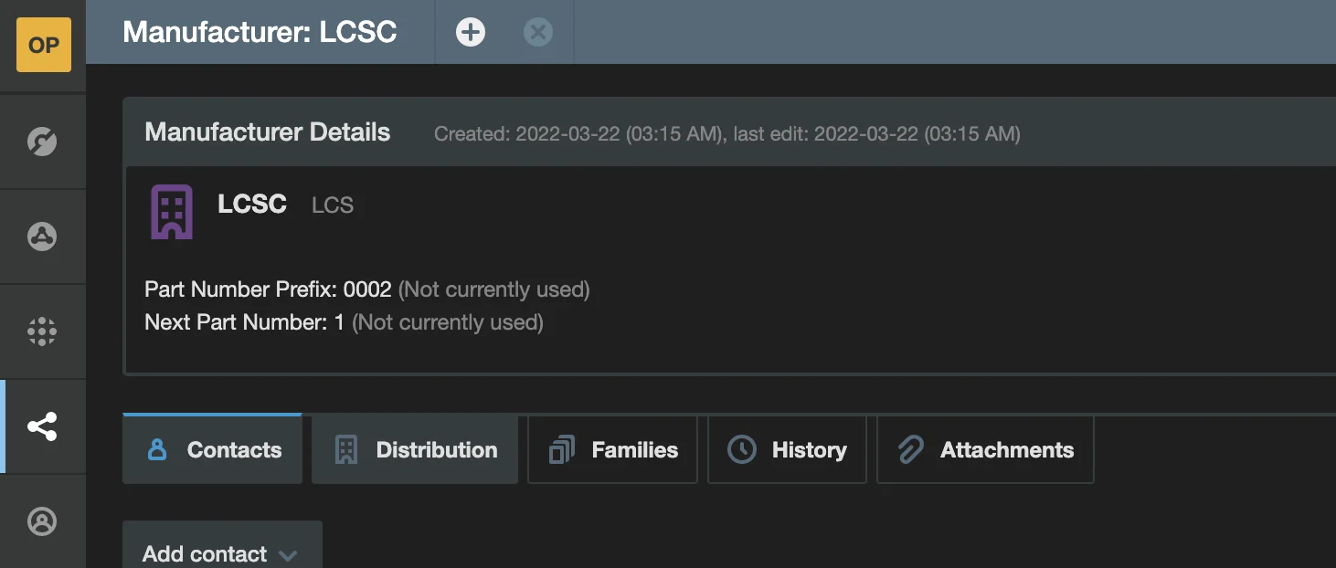Switch to the Families tab
Image resolution: width=1336 pixels, height=568 pixels.
(x=613, y=450)
